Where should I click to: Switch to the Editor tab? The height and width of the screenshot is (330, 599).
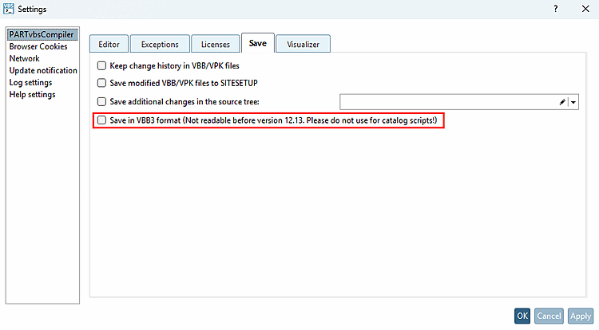click(x=109, y=44)
